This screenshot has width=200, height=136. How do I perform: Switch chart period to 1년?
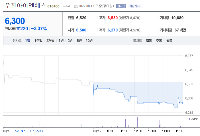click(x=61, y=41)
